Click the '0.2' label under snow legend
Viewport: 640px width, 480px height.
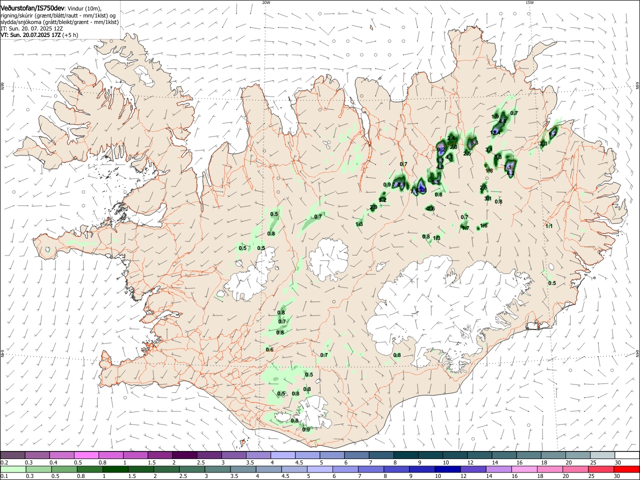(3, 462)
